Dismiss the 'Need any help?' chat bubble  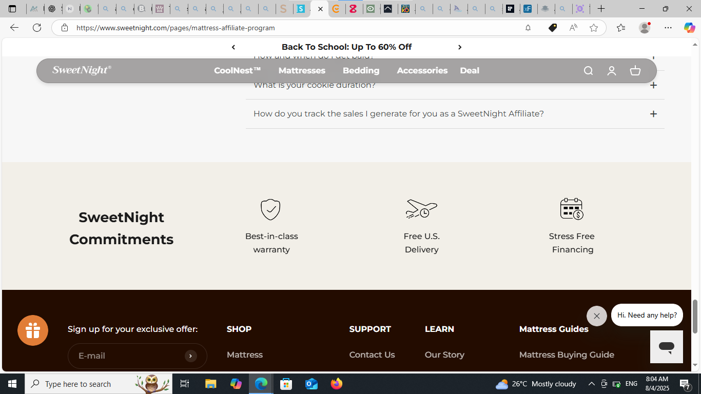tap(597, 316)
